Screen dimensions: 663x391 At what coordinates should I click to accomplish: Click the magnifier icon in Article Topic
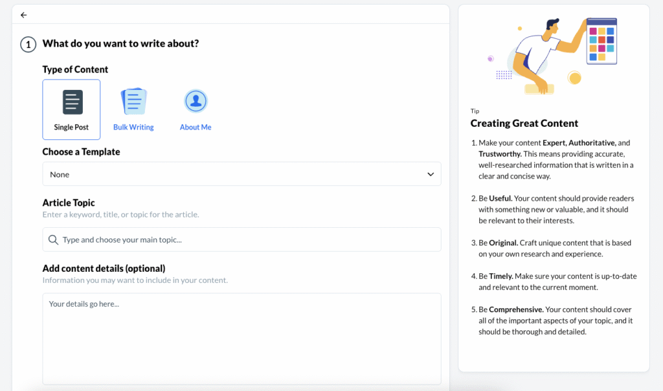click(54, 240)
